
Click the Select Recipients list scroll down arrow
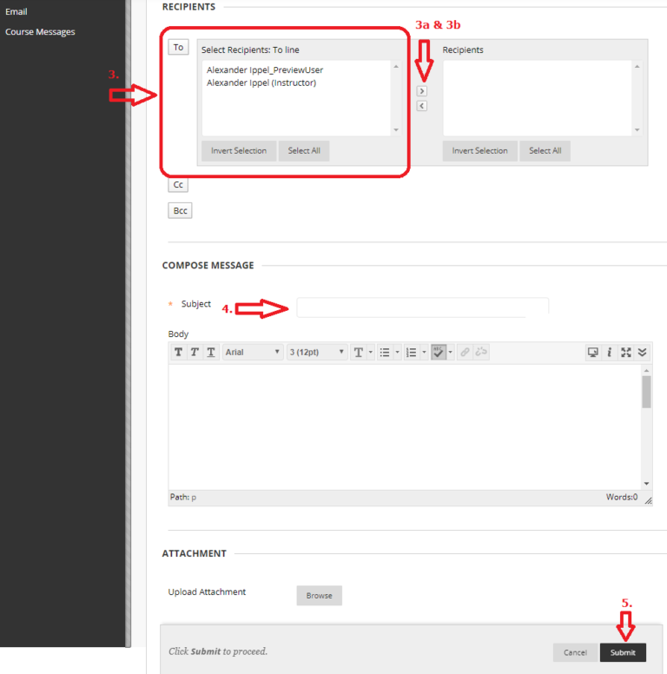(396, 129)
